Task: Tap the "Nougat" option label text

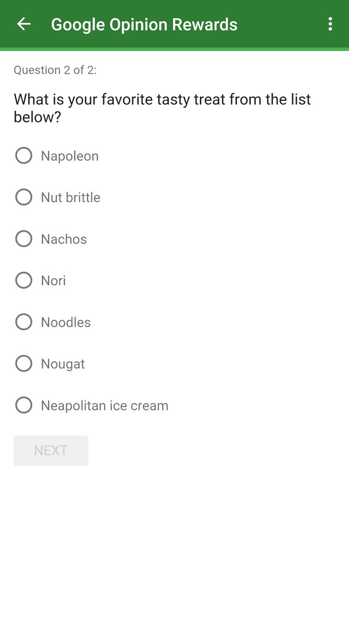Action: pyautogui.click(x=63, y=364)
